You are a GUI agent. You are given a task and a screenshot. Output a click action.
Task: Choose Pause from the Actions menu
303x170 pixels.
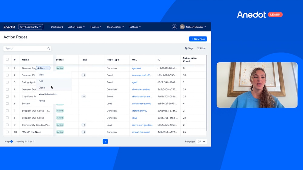(x=54, y=101)
